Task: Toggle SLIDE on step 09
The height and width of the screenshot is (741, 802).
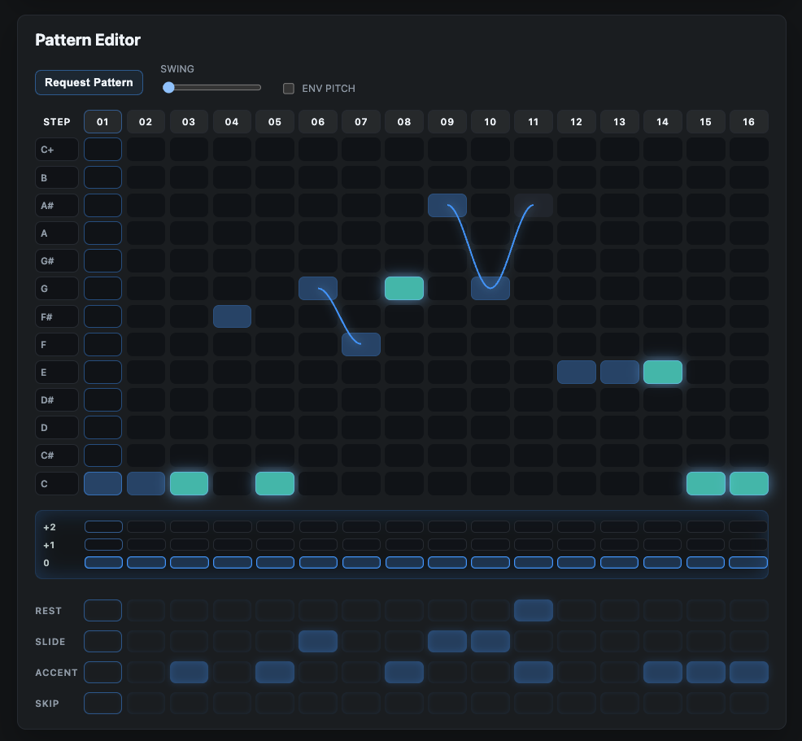Action: pyautogui.click(x=447, y=641)
